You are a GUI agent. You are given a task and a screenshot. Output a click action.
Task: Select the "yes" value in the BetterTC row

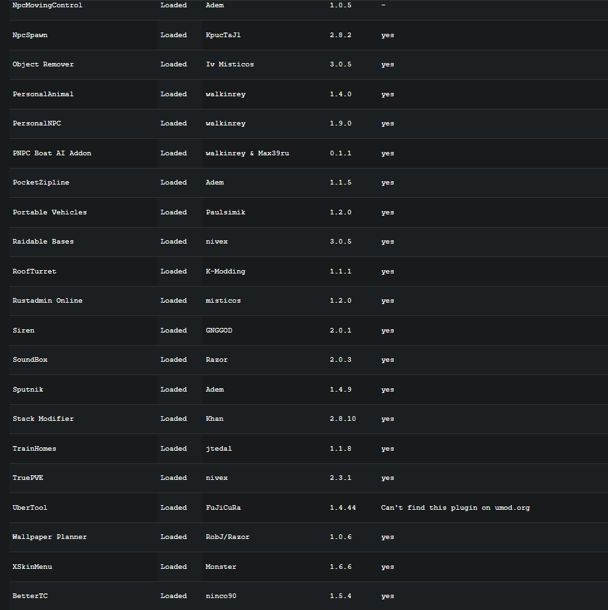[388, 596]
